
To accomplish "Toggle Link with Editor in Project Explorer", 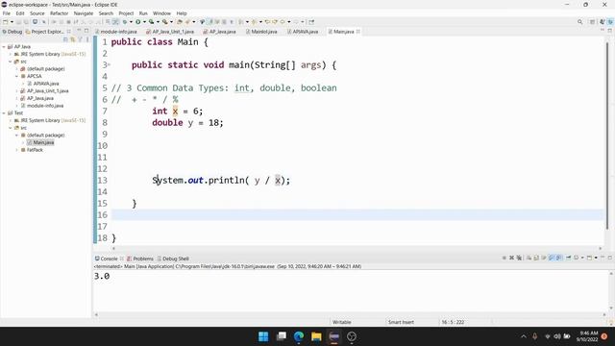I will point(73,39).
